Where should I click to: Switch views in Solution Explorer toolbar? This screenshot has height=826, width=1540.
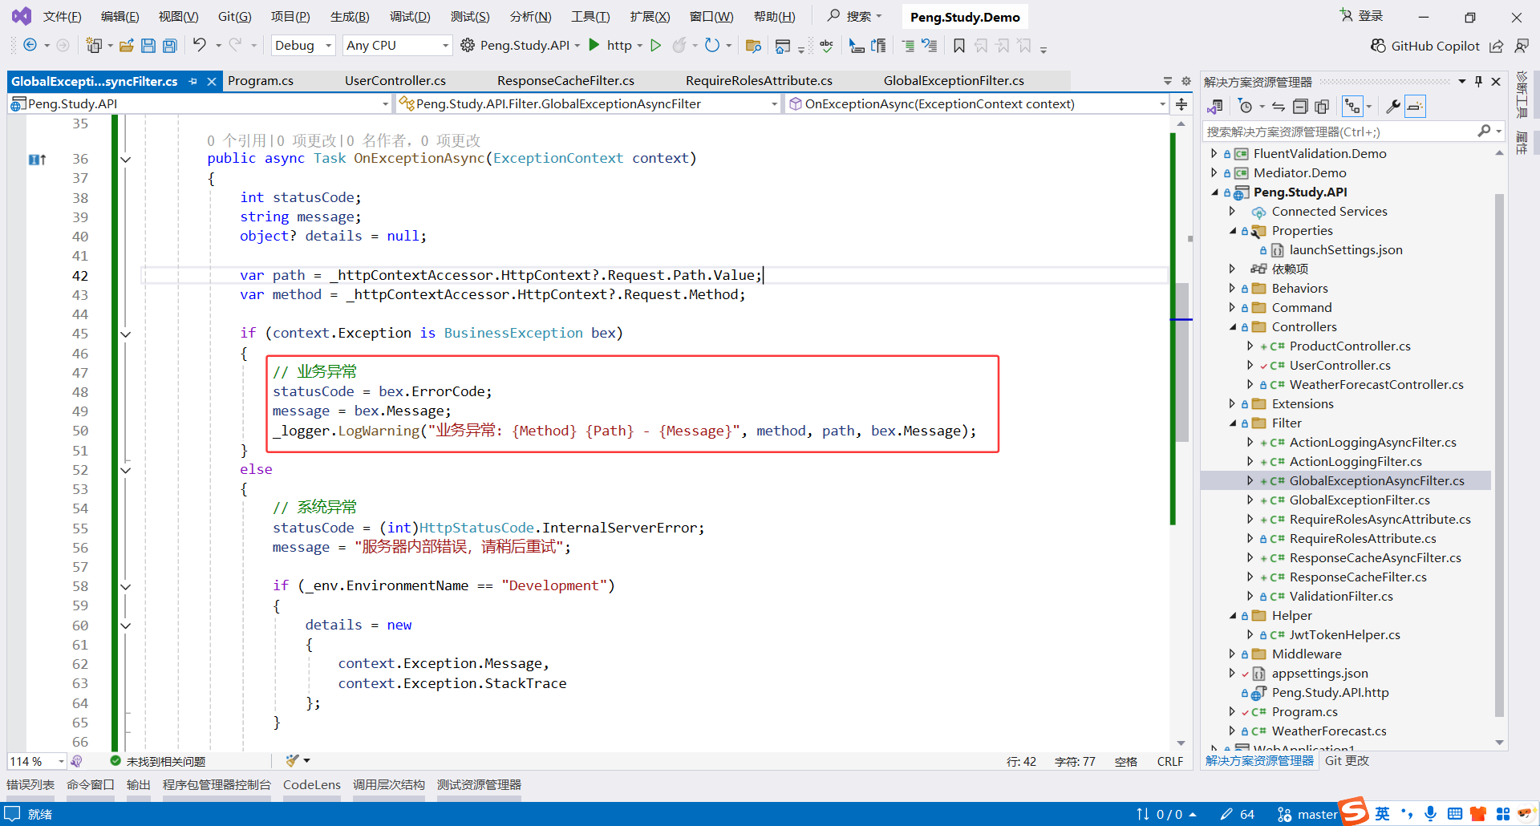point(1215,106)
